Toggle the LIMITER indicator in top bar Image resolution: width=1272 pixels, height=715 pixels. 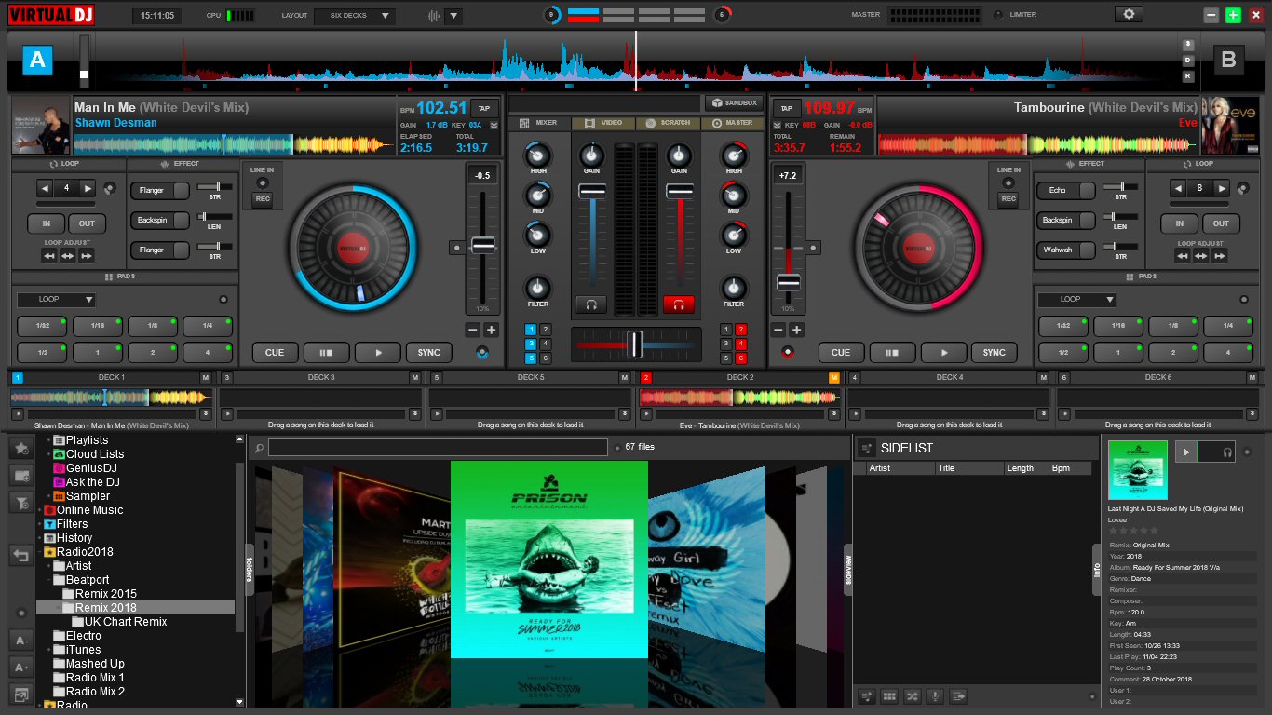(x=999, y=15)
